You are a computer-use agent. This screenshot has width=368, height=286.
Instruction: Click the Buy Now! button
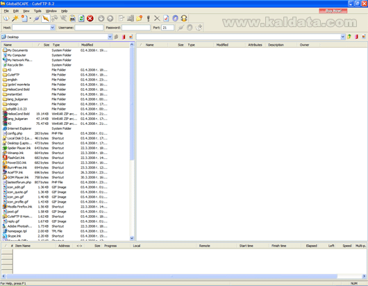(x=333, y=11)
